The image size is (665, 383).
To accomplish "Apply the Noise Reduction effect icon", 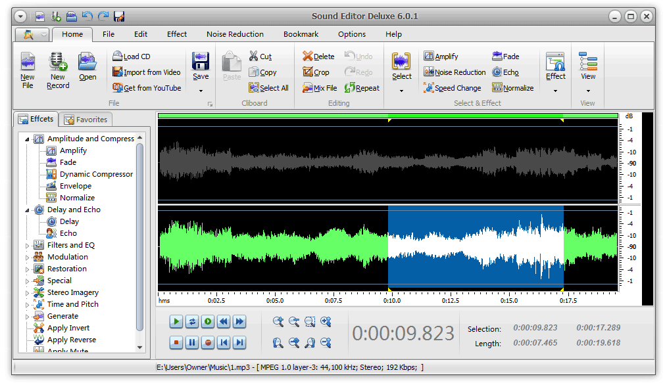I will tap(428, 72).
